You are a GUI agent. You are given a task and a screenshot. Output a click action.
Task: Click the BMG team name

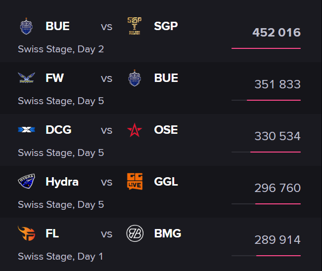tap(168, 233)
